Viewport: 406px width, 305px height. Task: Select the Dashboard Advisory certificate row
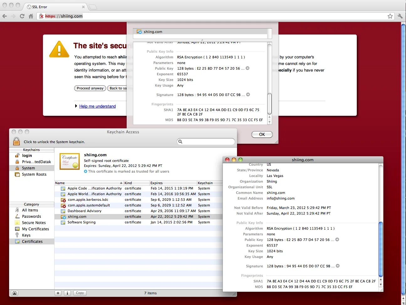coord(138,211)
